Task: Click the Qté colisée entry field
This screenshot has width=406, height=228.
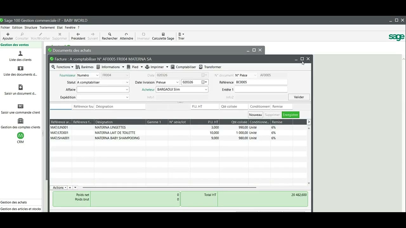Action: (x=233, y=106)
